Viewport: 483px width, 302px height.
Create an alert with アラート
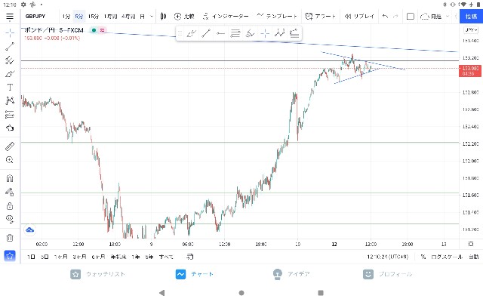(320, 17)
